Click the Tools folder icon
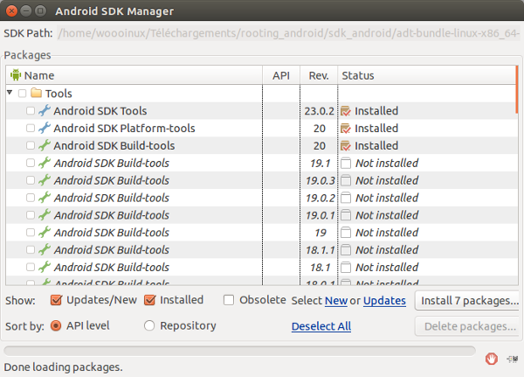 36,93
